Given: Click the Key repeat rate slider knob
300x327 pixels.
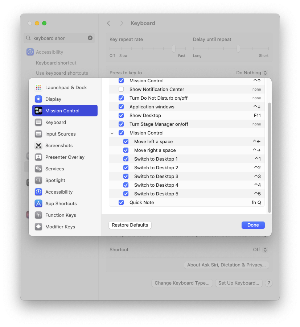Looking at the screenshot, I should (x=173, y=49).
